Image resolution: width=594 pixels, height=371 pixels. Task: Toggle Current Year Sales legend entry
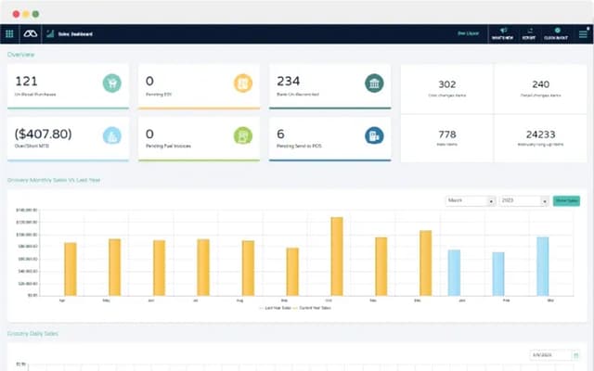pos(312,308)
